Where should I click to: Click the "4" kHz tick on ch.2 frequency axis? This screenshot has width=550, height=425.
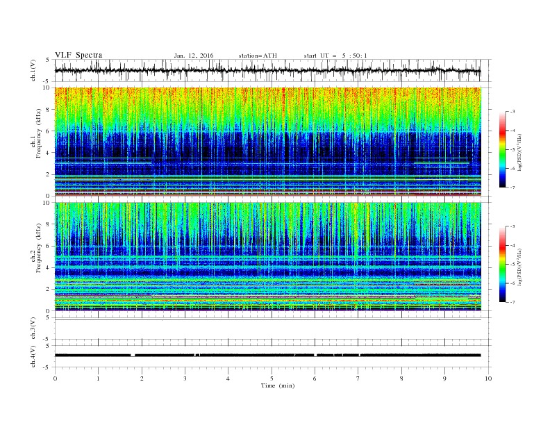tap(49, 268)
